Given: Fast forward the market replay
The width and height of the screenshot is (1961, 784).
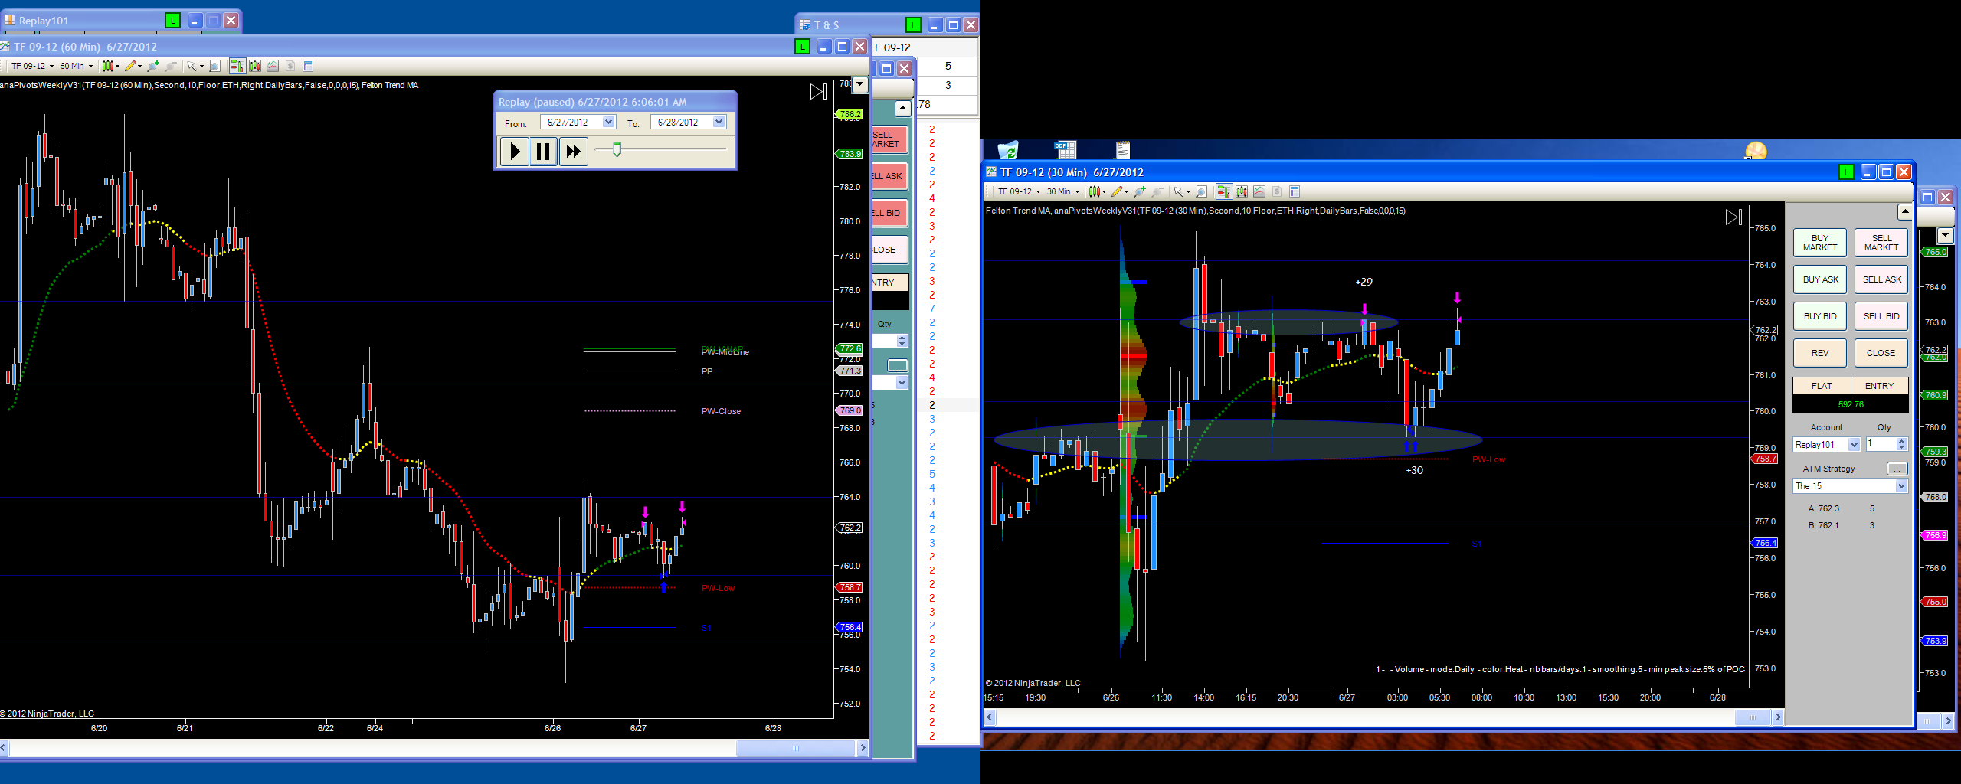Looking at the screenshot, I should (x=573, y=152).
